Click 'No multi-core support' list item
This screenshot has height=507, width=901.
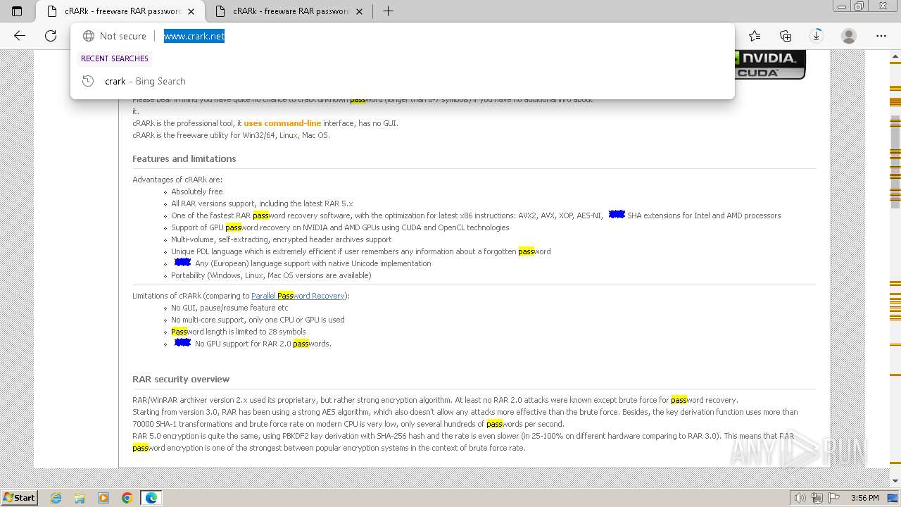(x=258, y=320)
